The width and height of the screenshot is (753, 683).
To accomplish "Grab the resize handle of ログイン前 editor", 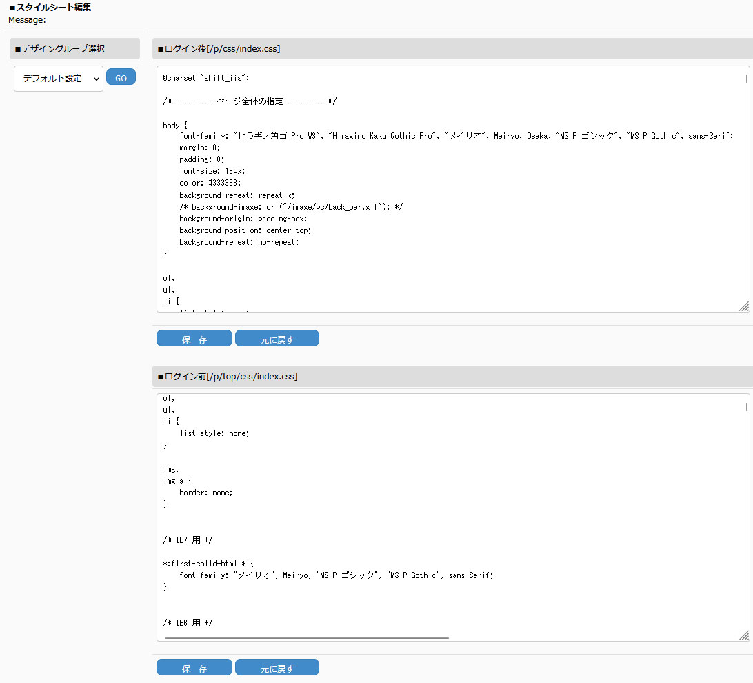I will coord(744,635).
